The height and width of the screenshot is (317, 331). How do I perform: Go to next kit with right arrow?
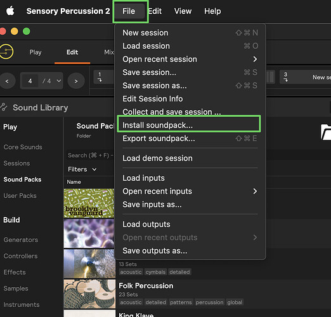(x=76, y=81)
